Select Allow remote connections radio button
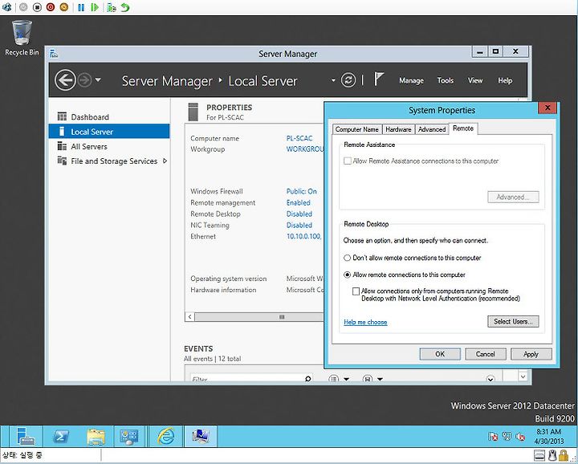This screenshot has width=578, height=464. (x=347, y=275)
